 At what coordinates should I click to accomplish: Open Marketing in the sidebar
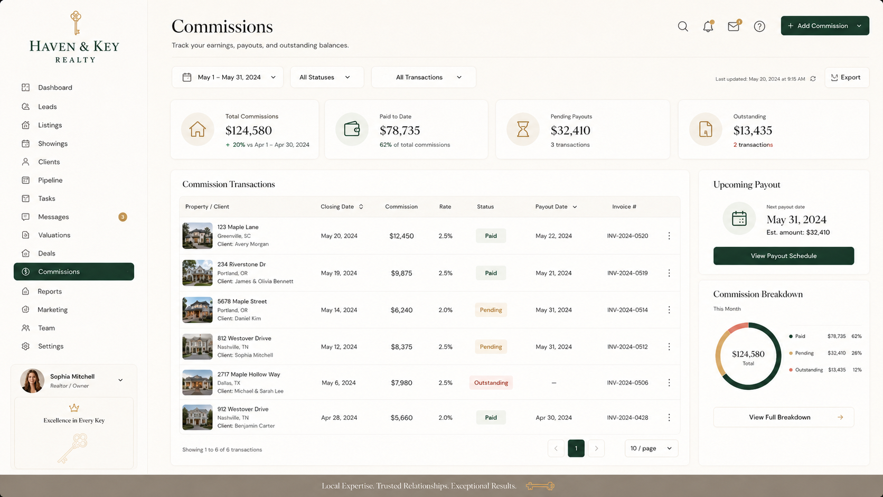tap(74, 310)
